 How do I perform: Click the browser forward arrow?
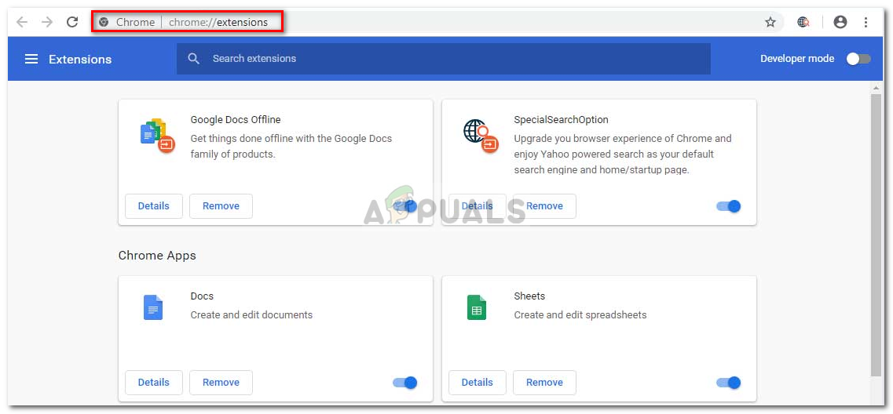click(46, 22)
